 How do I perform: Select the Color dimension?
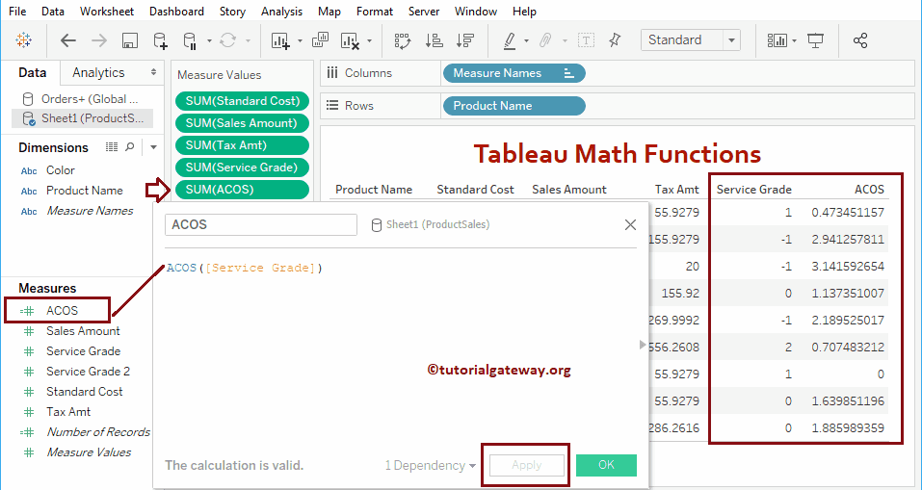click(61, 170)
